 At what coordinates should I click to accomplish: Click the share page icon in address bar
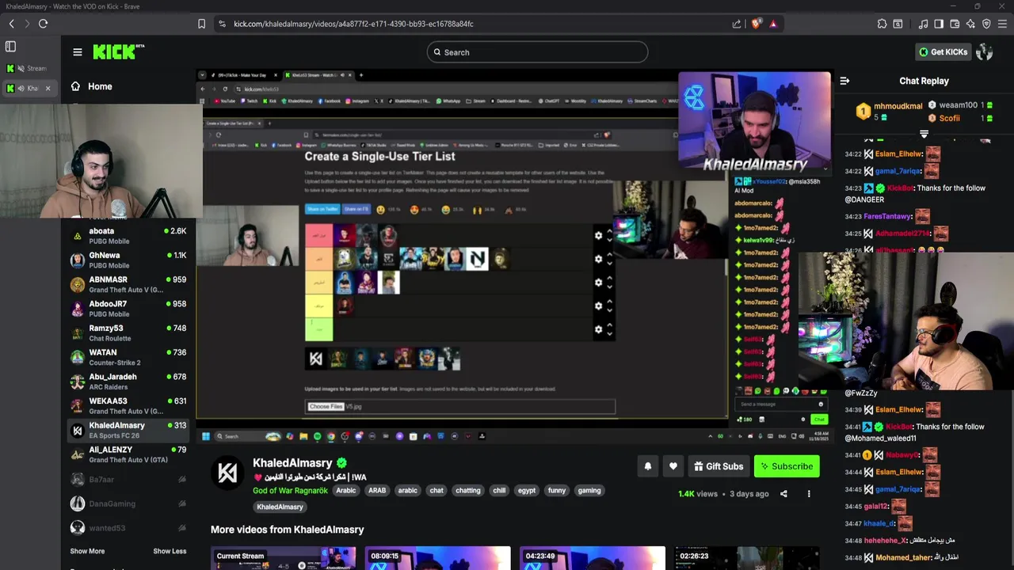coord(737,24)
